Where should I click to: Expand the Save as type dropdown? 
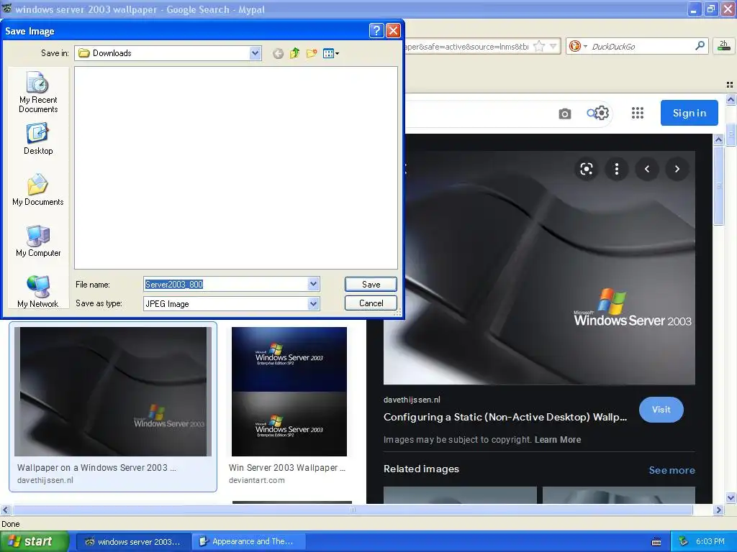314,304
